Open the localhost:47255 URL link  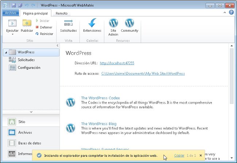pyautogui.click(x=117, y=63)
